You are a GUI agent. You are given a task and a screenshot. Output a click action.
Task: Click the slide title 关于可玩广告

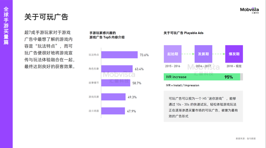46,17
